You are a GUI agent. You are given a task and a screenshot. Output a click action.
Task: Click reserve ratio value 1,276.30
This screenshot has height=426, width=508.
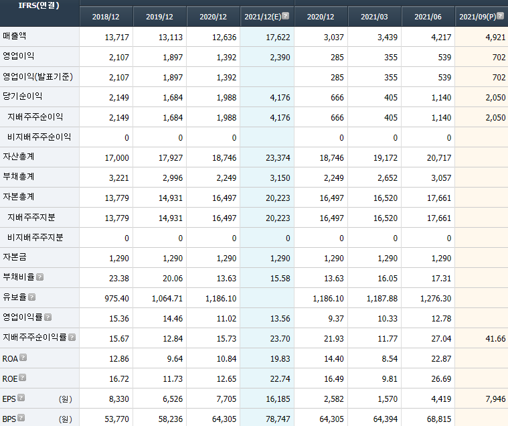436,299
